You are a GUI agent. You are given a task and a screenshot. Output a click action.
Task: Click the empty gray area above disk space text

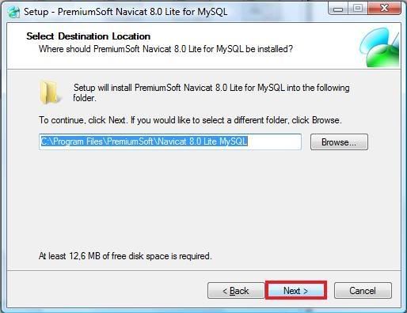[203, 200]
